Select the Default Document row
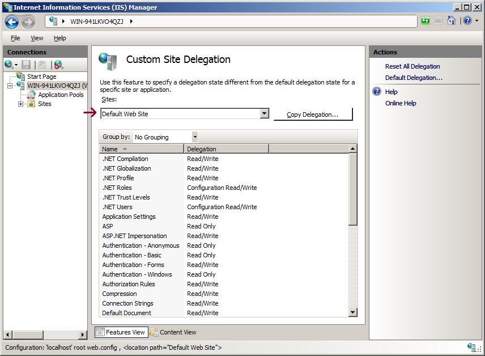The width and height of the screenshot is (485, 356). [x=224, y=313]
